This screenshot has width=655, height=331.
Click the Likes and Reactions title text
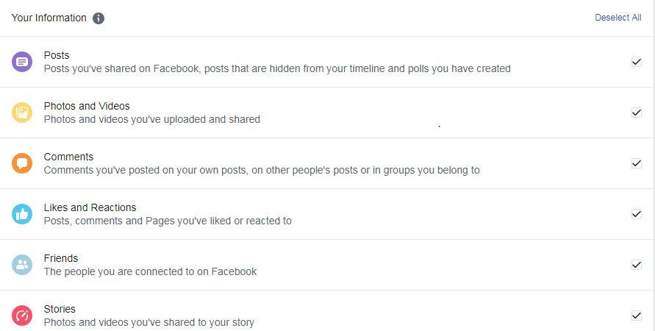[90, 207]
